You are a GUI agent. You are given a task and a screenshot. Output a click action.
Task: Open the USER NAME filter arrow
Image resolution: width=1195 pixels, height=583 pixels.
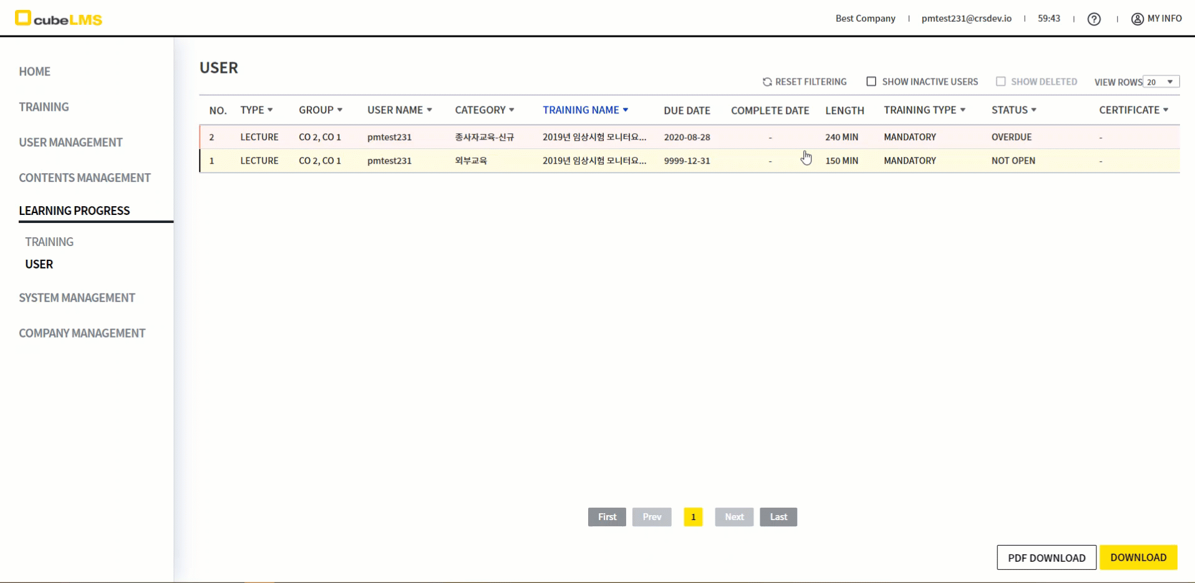click(x=429, y=110)
